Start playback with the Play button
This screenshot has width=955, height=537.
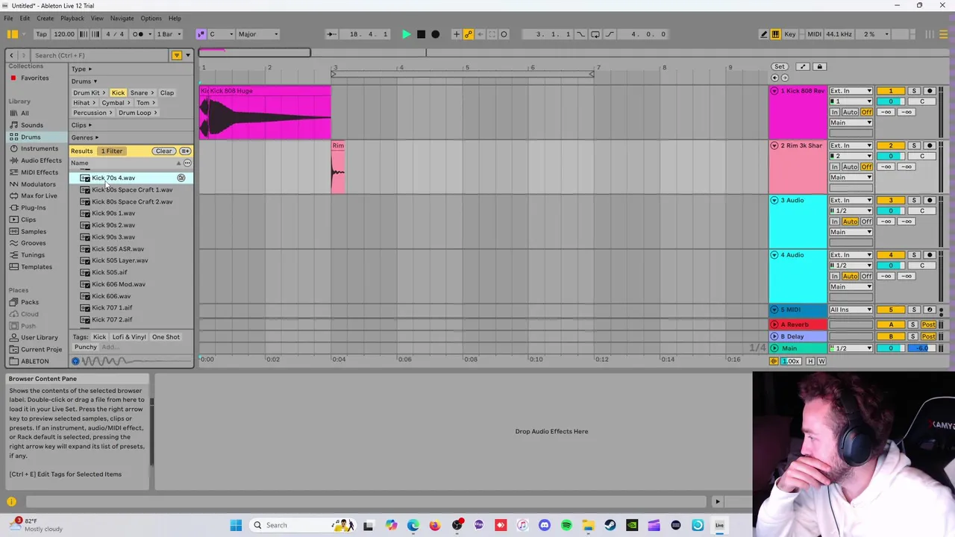tap(406, 34)
